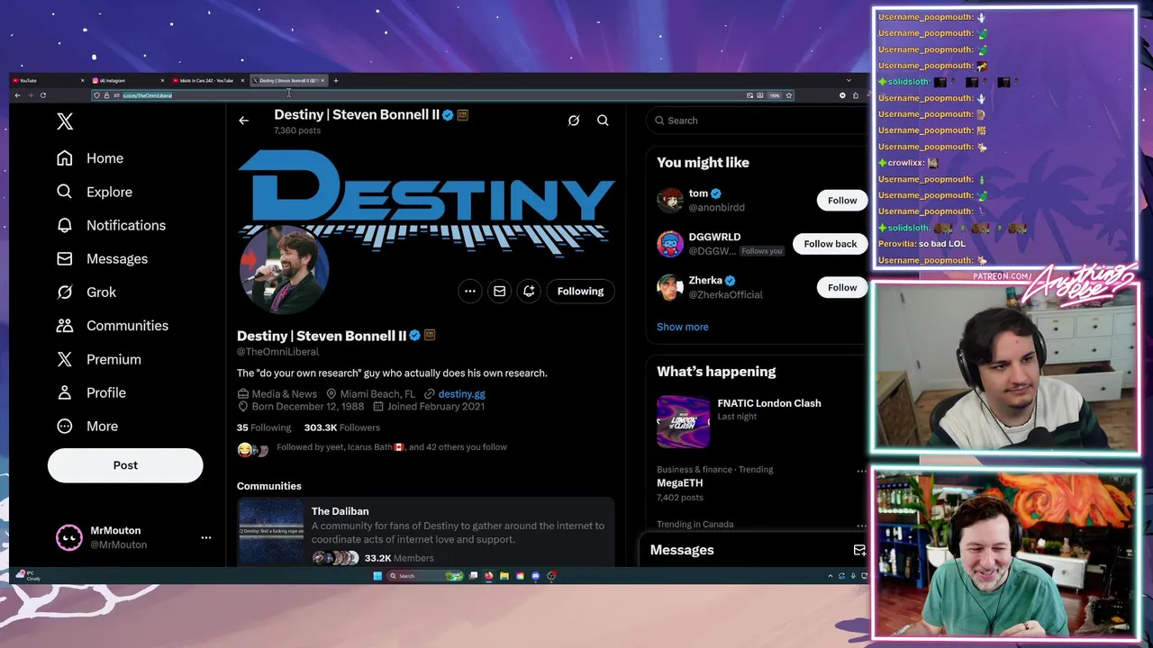
Task: Click the Following button on profile
Action: point(580,291)
